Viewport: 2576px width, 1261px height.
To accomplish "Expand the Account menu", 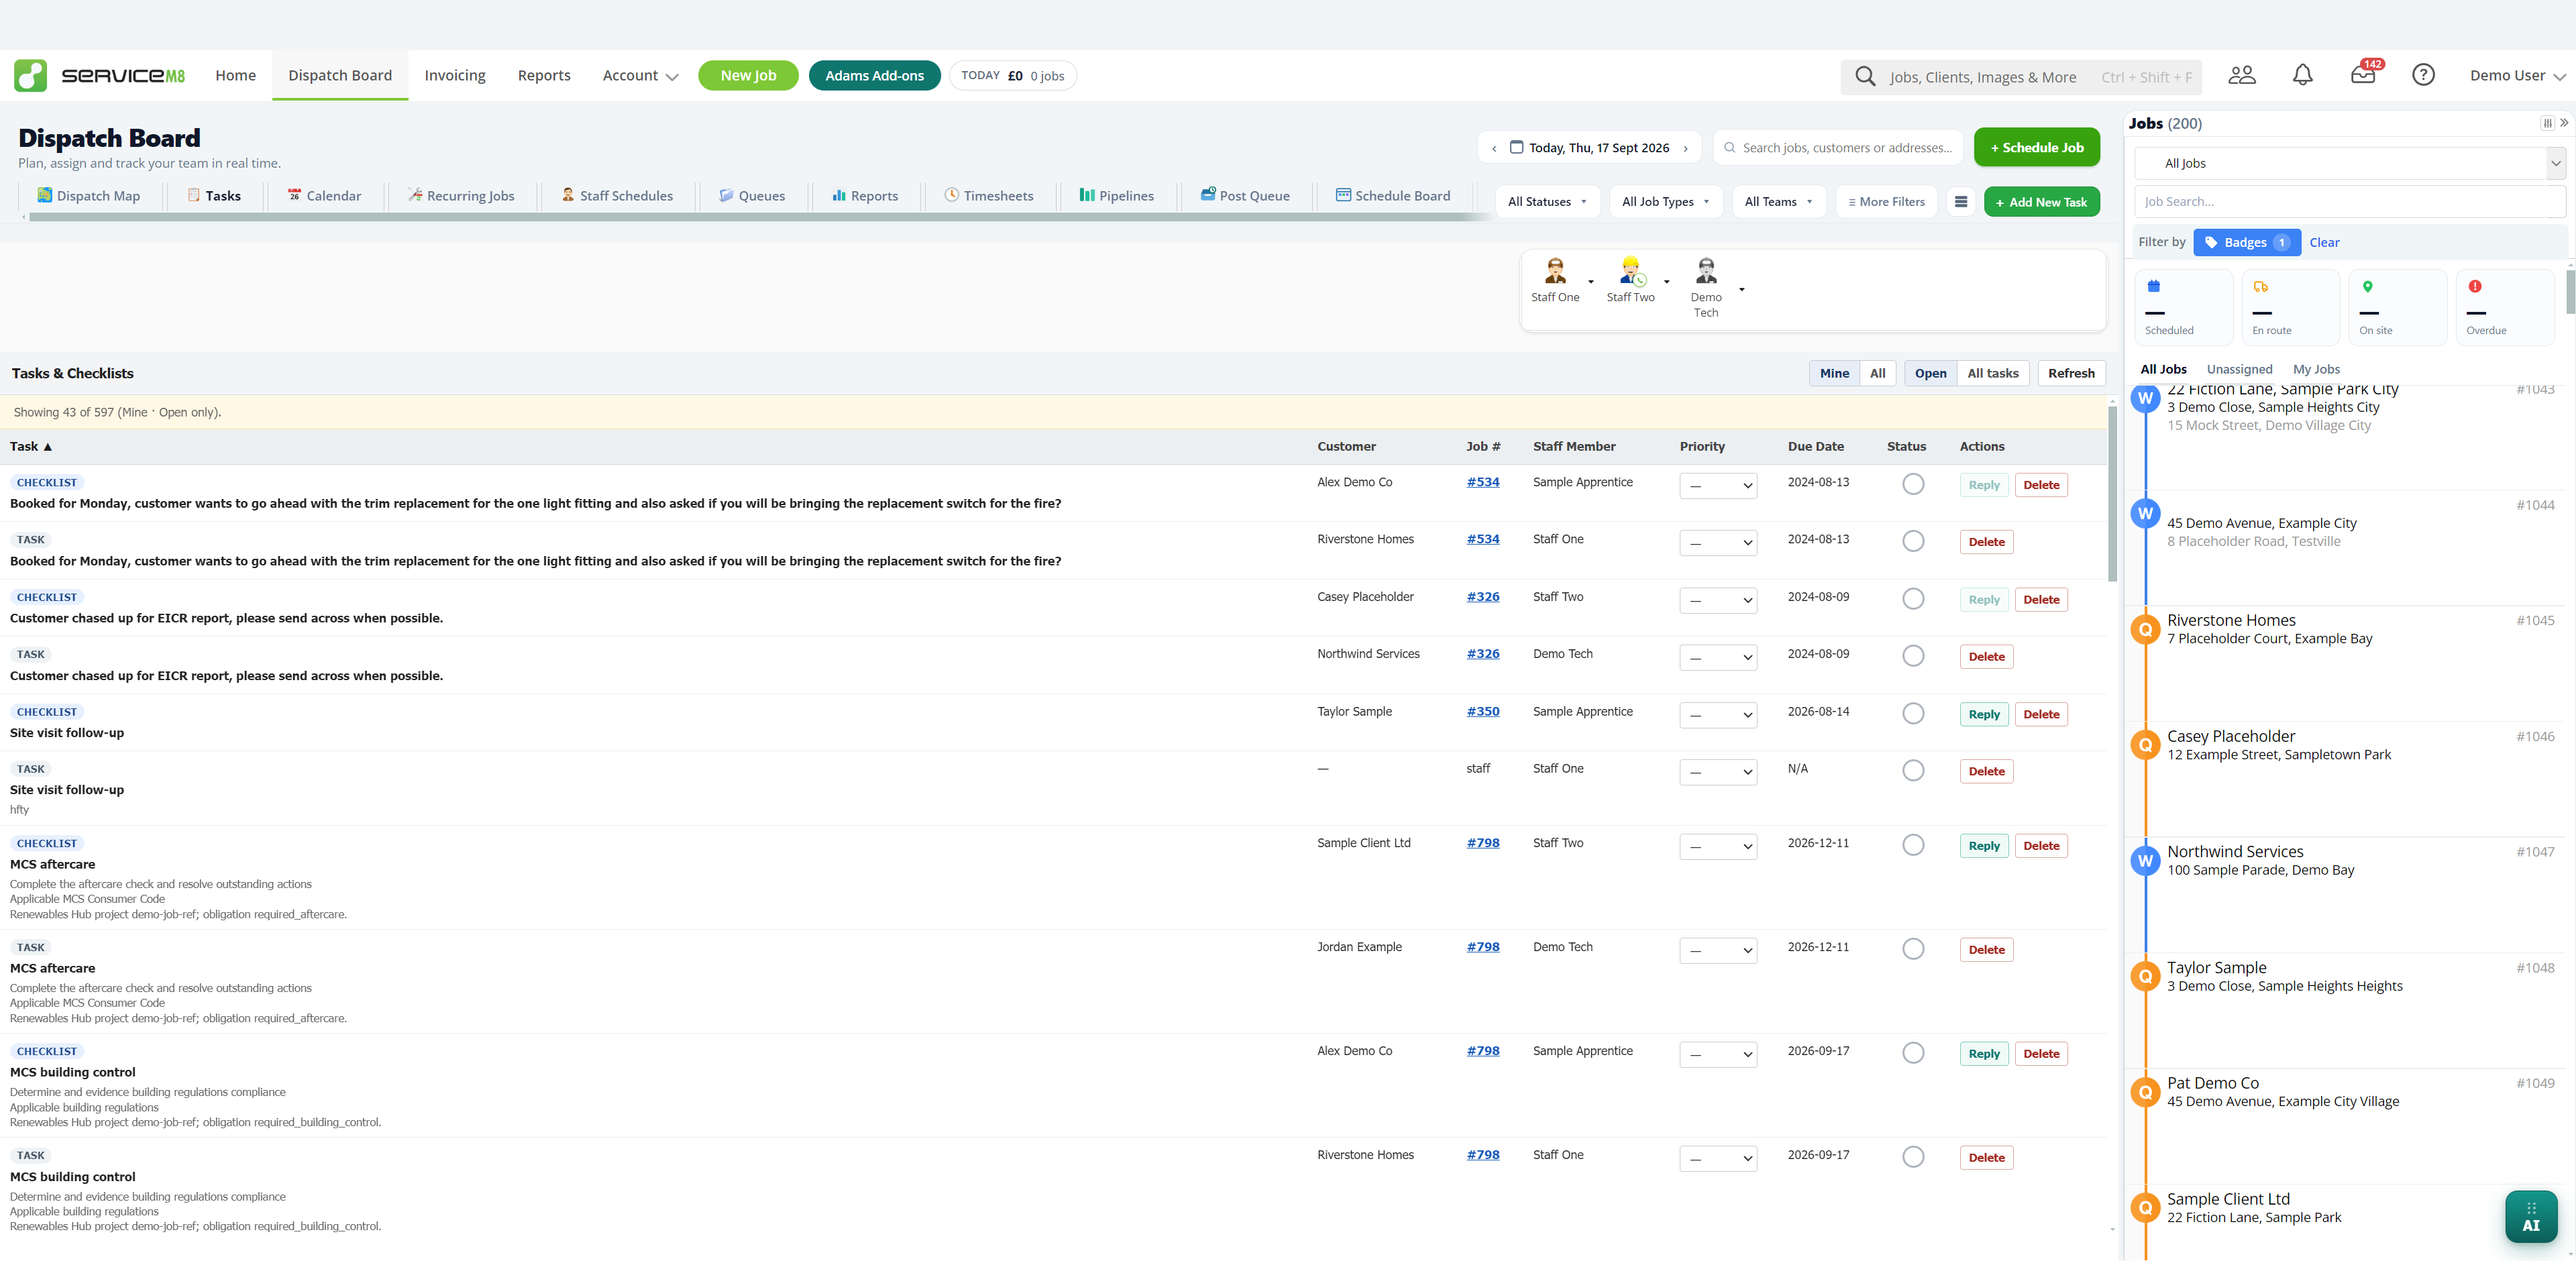I will pos(640,75).
